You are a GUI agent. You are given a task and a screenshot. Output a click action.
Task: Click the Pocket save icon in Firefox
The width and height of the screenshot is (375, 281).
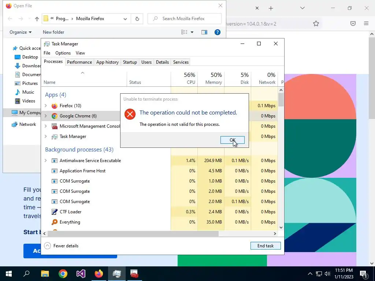(x=353, y=23)
